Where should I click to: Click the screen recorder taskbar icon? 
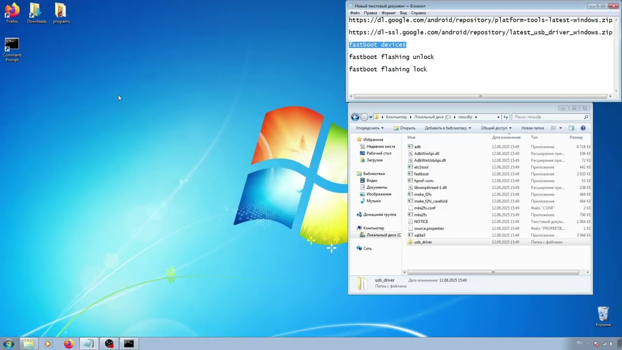109,344
